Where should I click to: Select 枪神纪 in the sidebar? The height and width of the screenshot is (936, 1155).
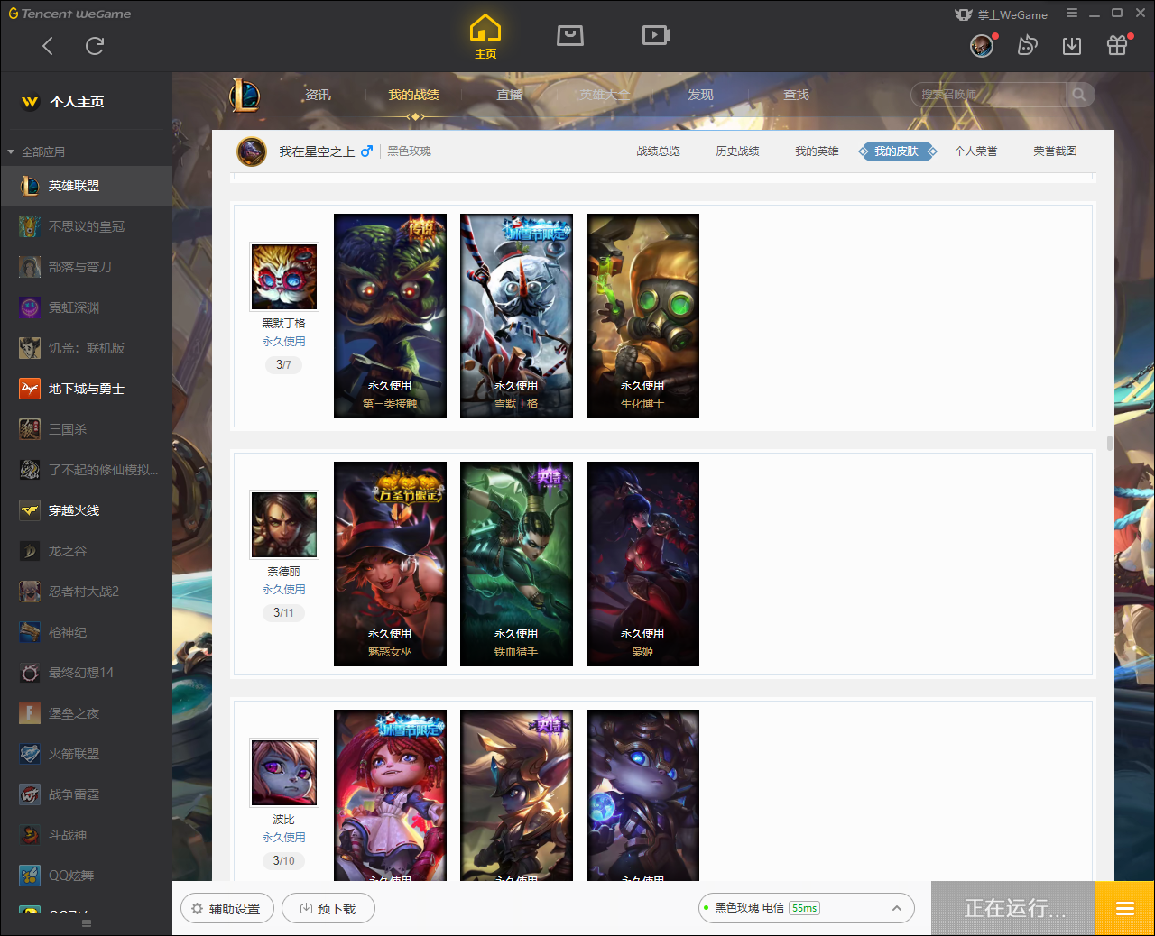[86, 632]
